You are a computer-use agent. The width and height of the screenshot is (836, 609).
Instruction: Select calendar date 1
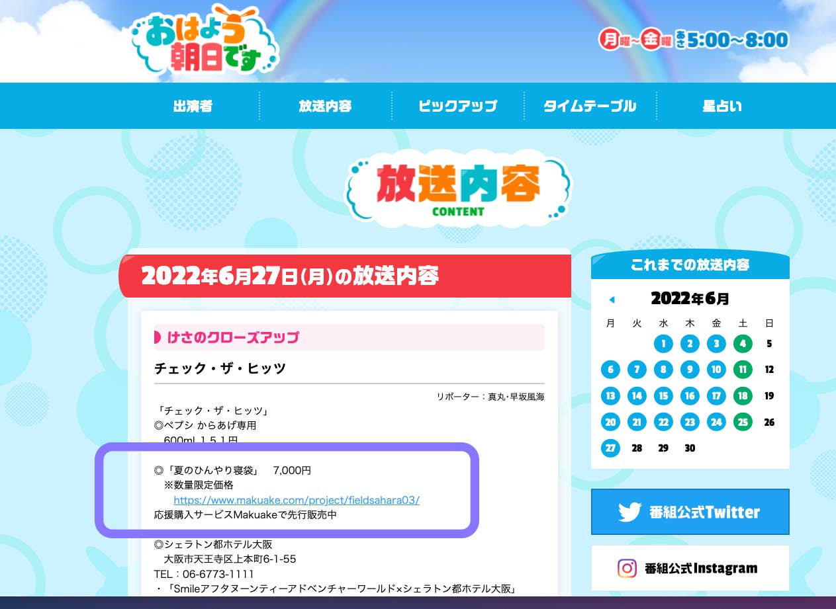(x=663, y=343)
